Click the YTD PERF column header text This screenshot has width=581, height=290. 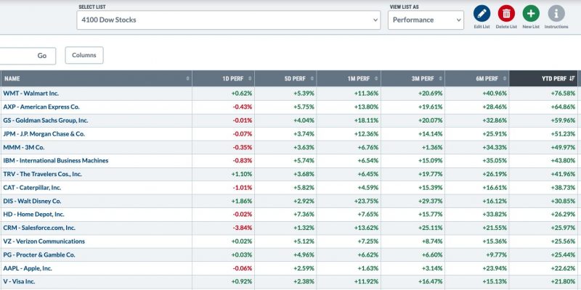coord(554,78)
